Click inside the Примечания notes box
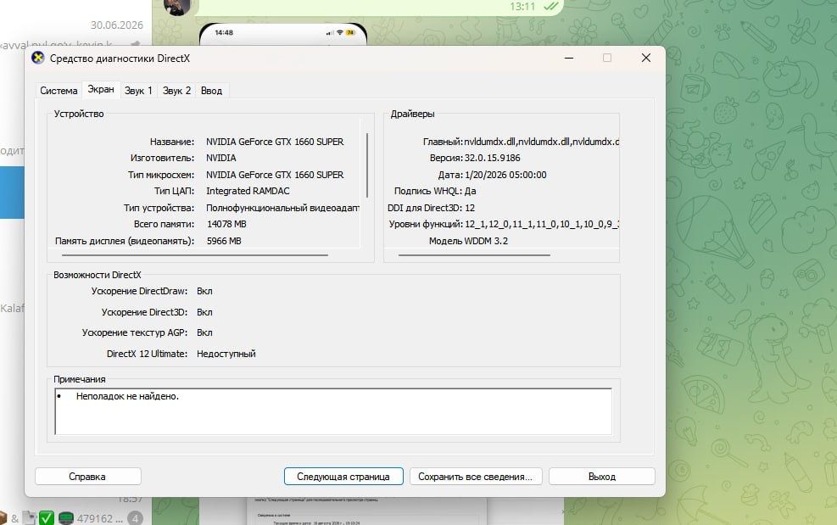This screenshot has width=837, height=525. pos(333,411)
